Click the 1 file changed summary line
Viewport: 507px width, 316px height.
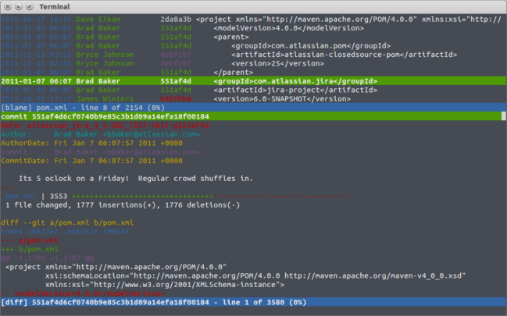pos(123,205)
